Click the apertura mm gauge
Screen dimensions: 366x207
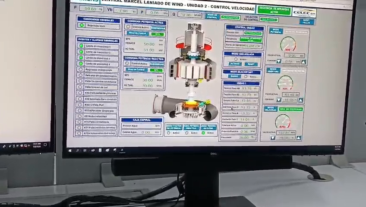point(285,83)
